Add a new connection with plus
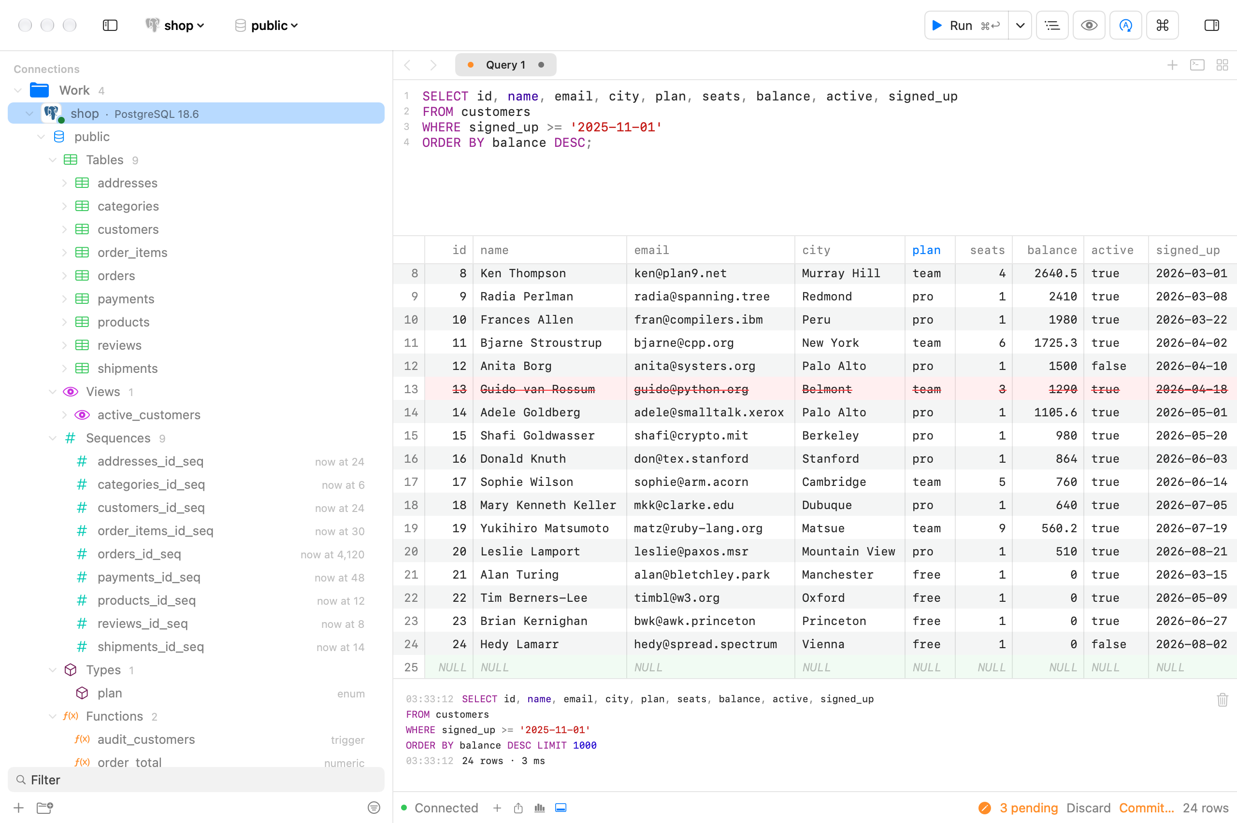1237x823 pixels. click(18, 808)
